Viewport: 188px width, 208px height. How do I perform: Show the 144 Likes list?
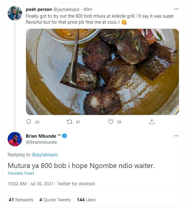coord(86,200)
